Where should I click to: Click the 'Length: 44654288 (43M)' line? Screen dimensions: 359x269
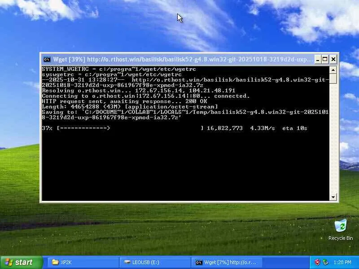[130, 107]
